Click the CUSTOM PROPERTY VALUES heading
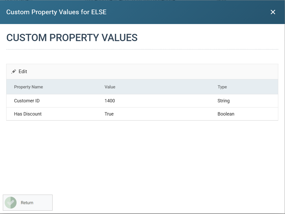Screen dimensions: 285x214 point(72,37)
